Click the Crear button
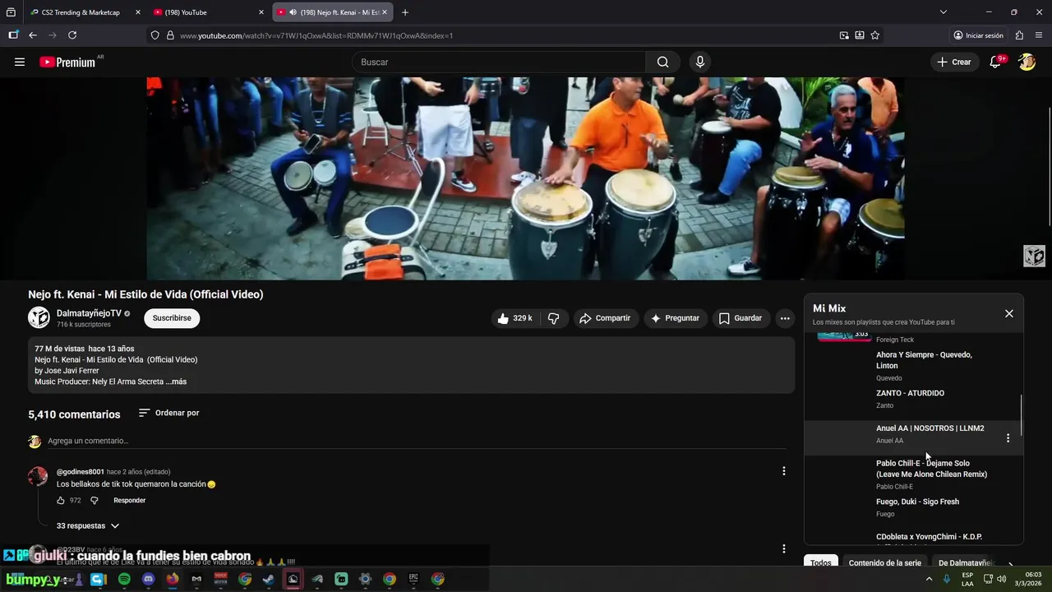Viewport: 1052px width, 592px height. (954, 62)
